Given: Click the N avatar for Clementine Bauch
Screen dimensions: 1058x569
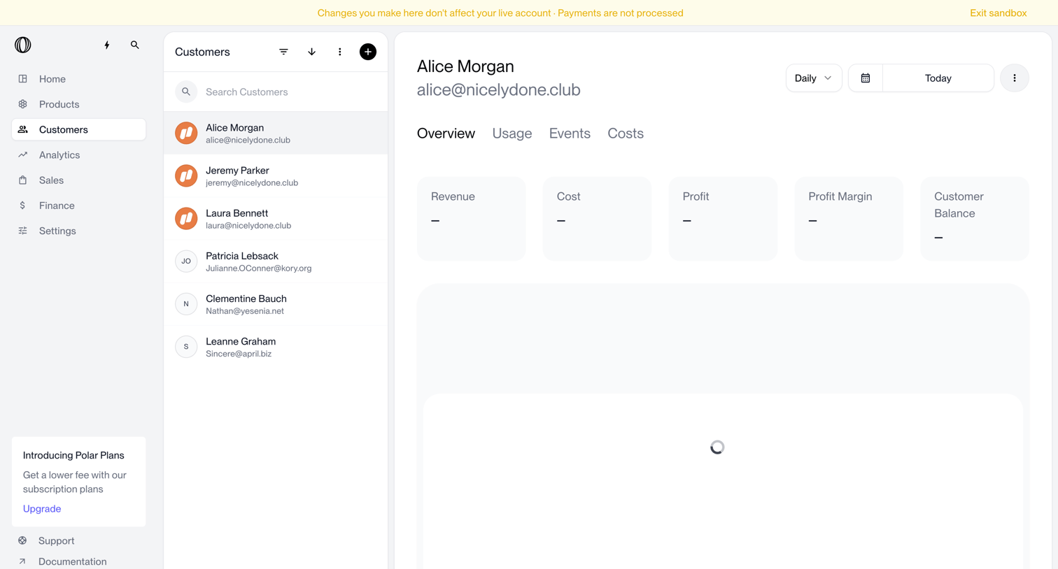Looking at the screenshot, I should (x=186, y=304).
